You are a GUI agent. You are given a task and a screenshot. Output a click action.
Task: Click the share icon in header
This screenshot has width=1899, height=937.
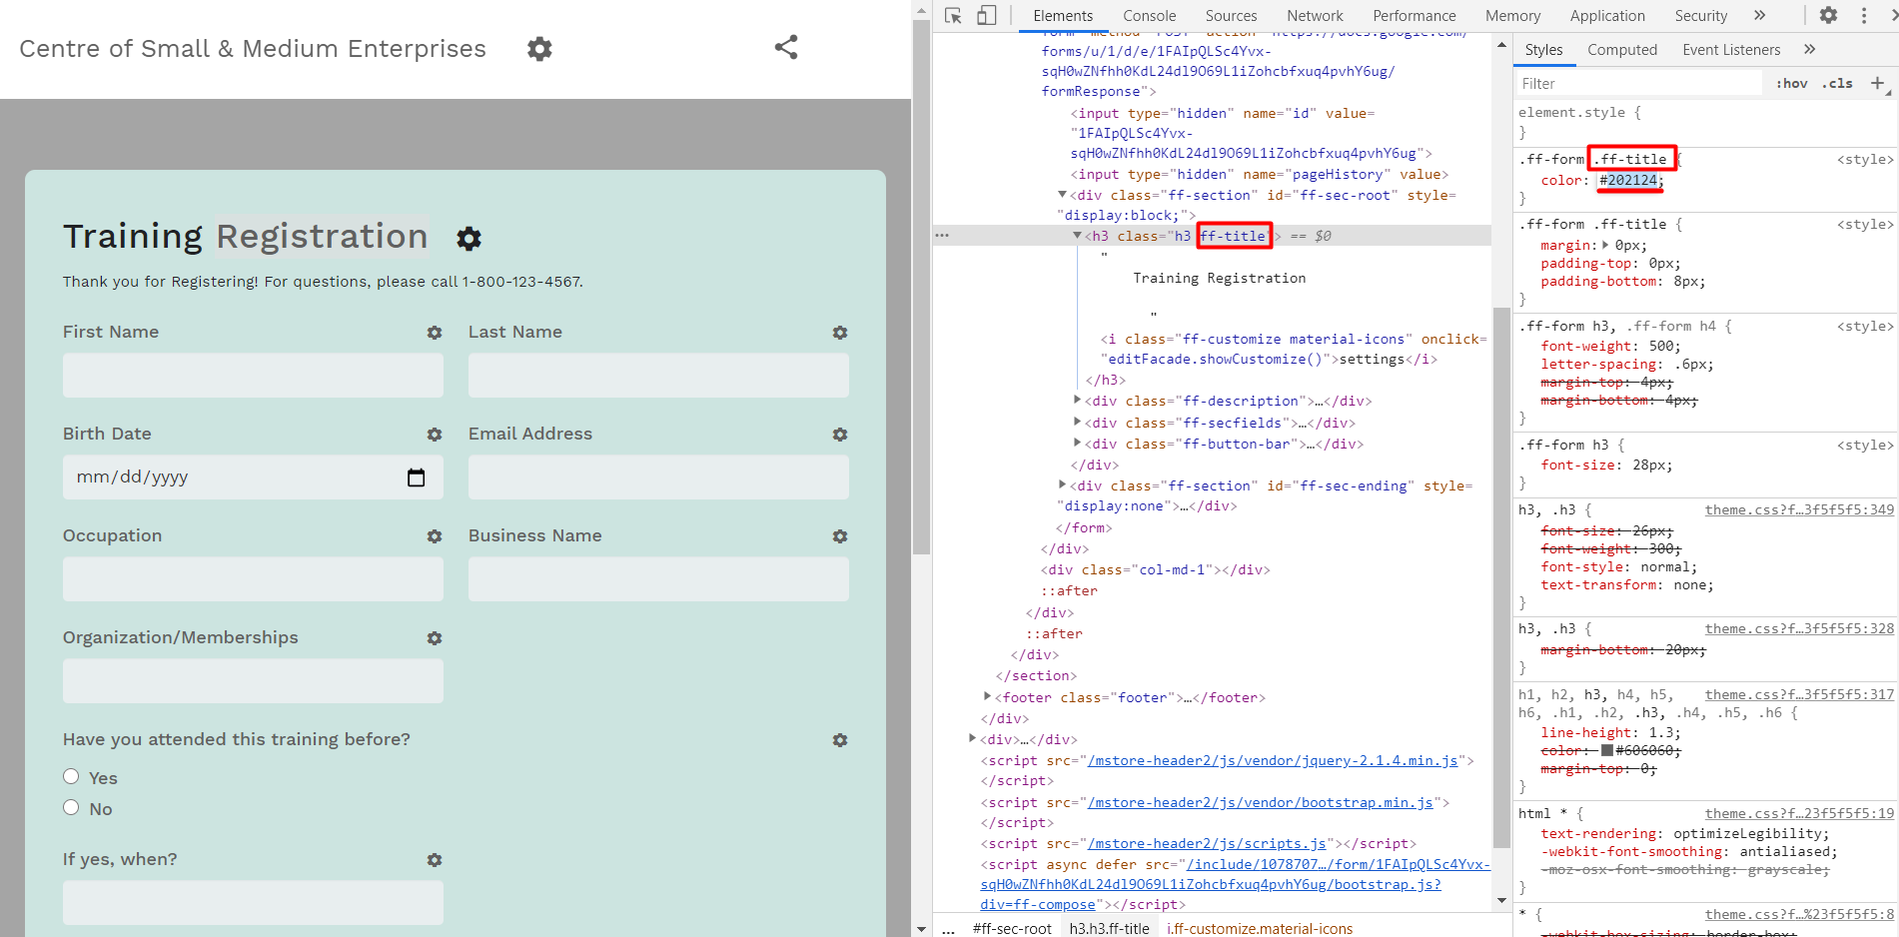[x=786, y=47]
